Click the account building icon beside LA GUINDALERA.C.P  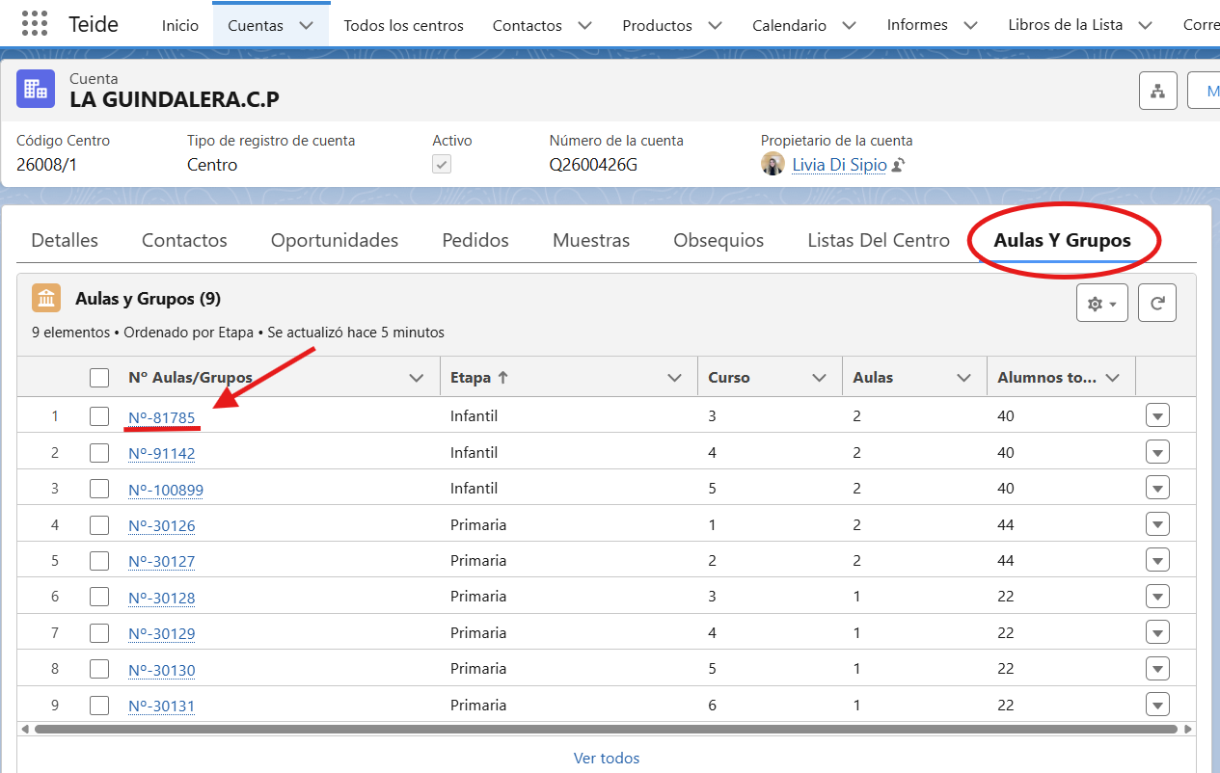click(x=36, y=89)
